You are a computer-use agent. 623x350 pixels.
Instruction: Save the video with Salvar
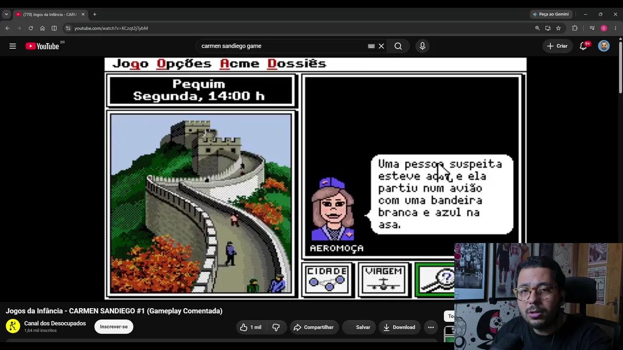359,328
